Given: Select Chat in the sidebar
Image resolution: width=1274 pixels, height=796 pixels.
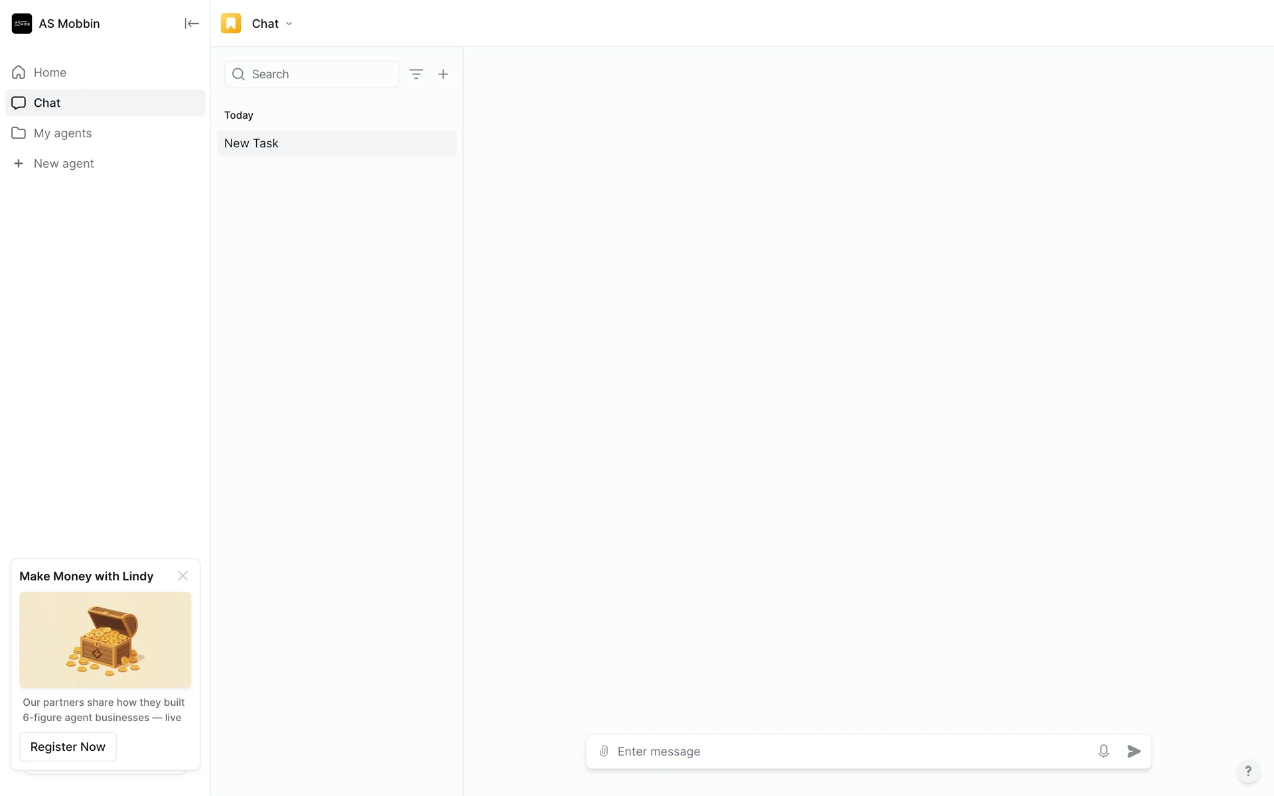Looking at the screenshot, I should click(x=47, y=103).
